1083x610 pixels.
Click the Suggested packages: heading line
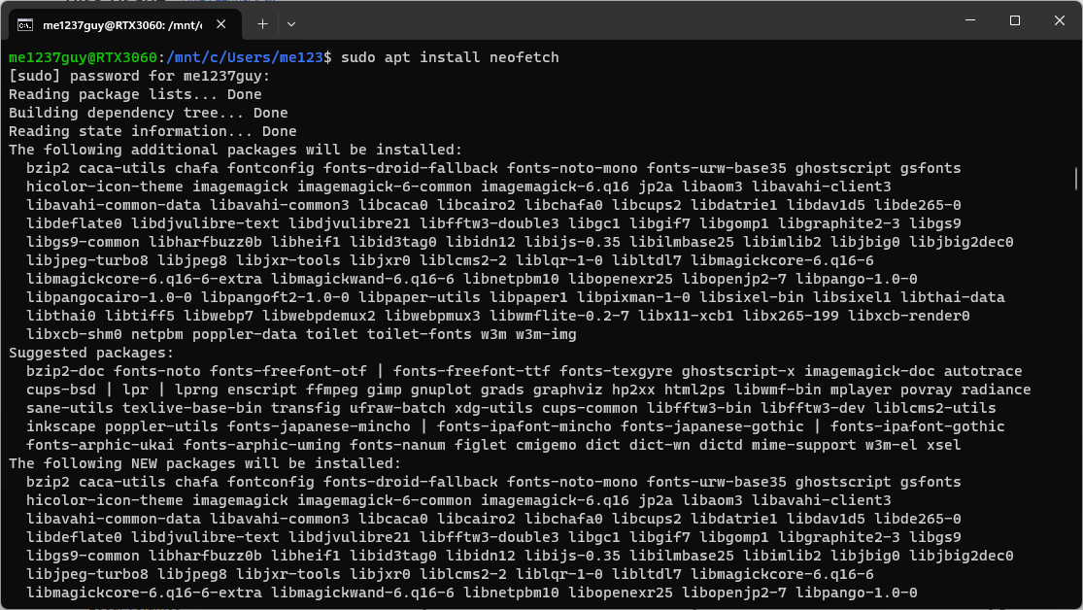pos(91,353)
